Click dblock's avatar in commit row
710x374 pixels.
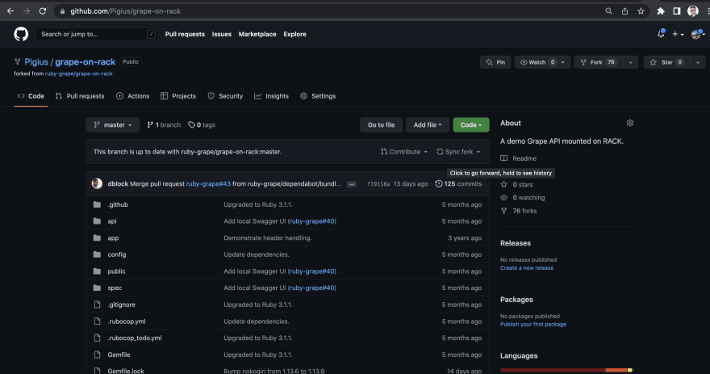(97, 183)
